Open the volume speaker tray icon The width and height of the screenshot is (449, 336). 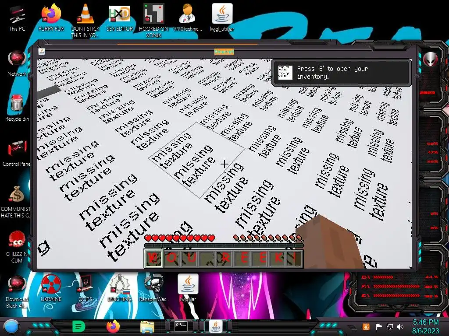[x=400, y=326]
